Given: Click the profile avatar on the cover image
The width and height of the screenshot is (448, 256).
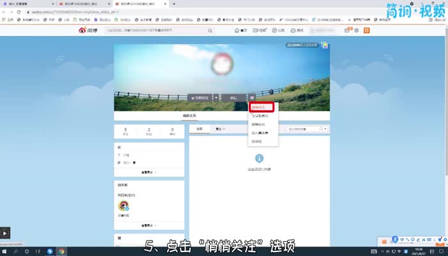Looking at the screenshot, I should click(222, 65).
